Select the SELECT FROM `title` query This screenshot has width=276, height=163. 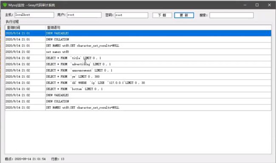(138, 58)
